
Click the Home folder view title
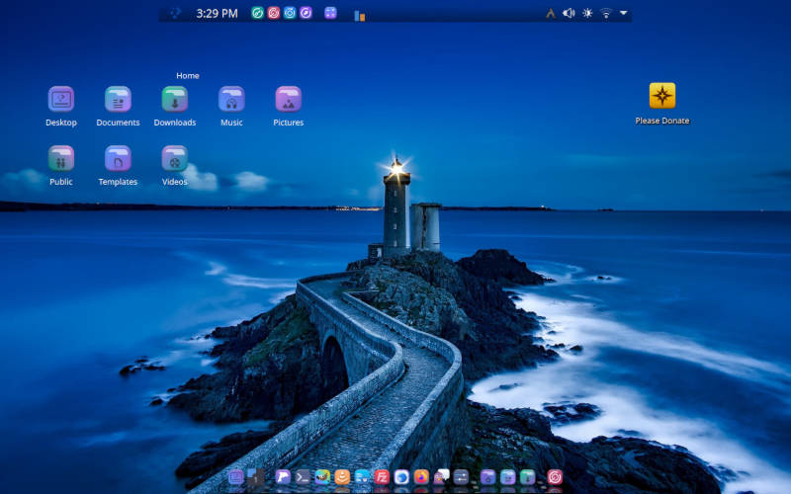(x=188, y=76)
